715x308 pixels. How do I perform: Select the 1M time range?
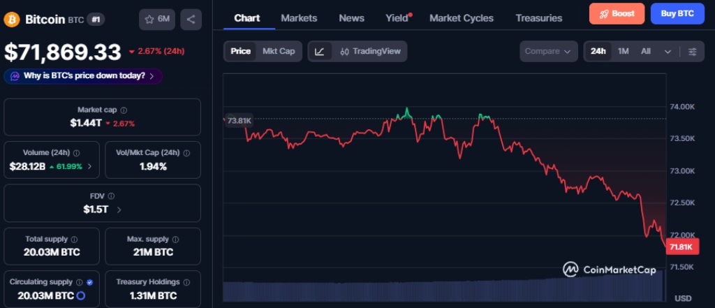click(x=624, y=51)
